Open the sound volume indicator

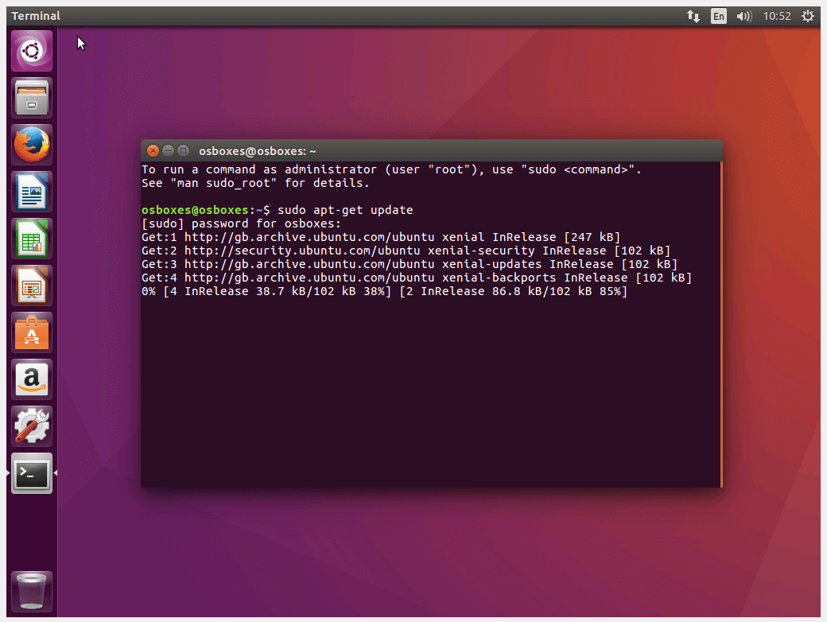pyautogui.click(x=744, y=16)
